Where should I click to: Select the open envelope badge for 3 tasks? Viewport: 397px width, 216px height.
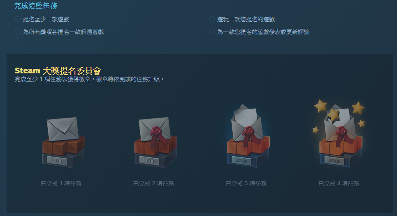coord(248,136)
